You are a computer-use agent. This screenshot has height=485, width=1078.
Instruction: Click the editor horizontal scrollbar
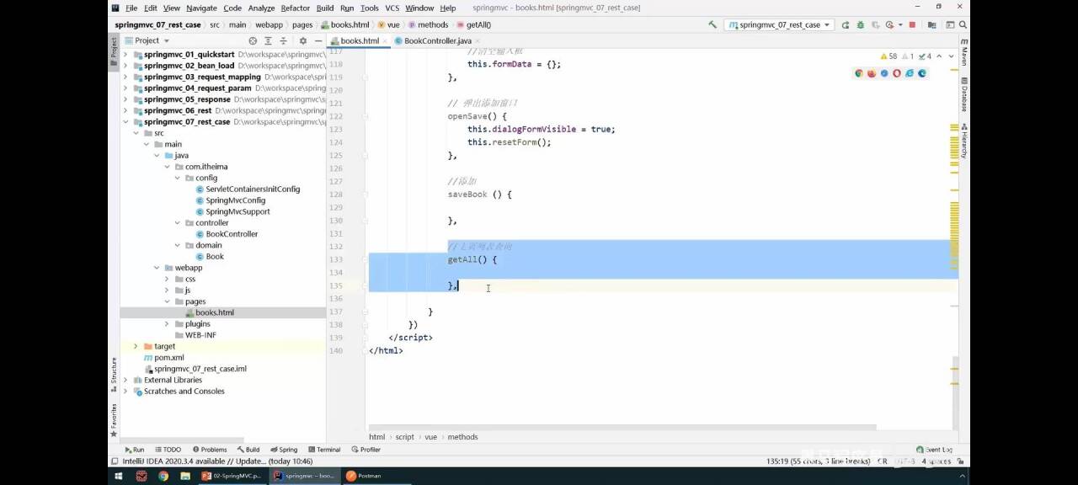point(622,428)
